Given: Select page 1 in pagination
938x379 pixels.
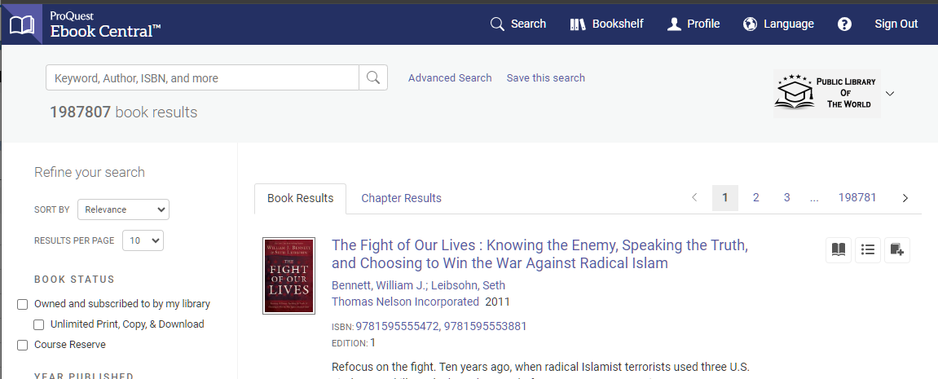Looking at the screenshot, I should pyautogui.click(x=725, y=197).
